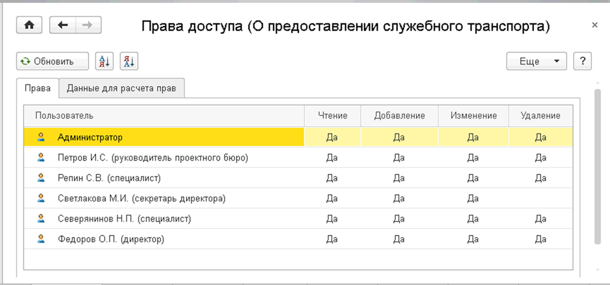Click the Удаление column header
Screen dimensions: 610x285
tap(540, 116)
